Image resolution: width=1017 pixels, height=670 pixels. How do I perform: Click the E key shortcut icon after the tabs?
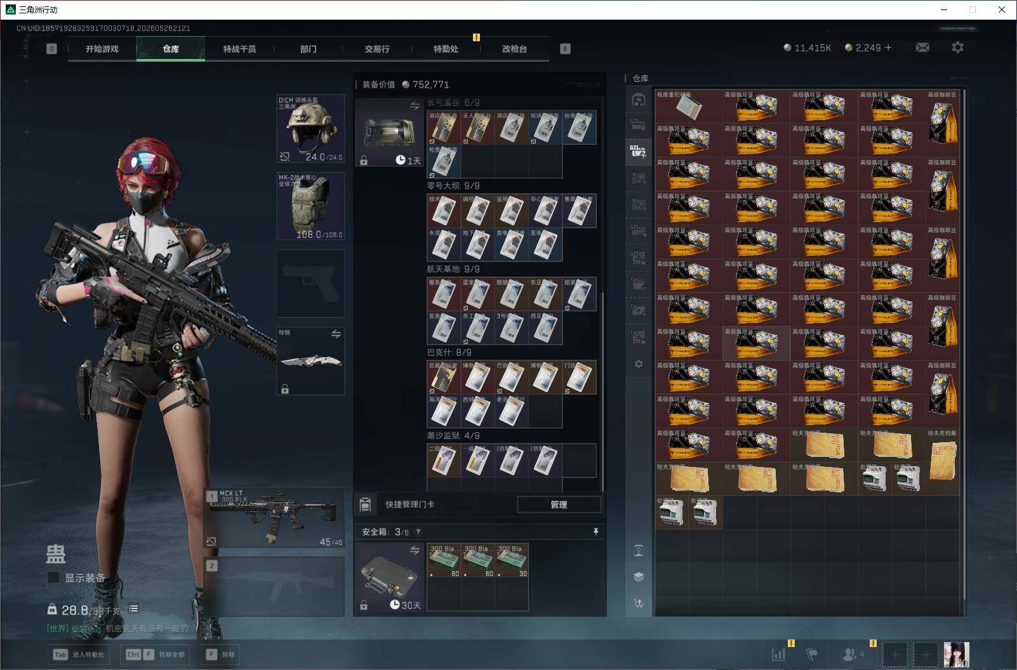click(x=565, y=49)
